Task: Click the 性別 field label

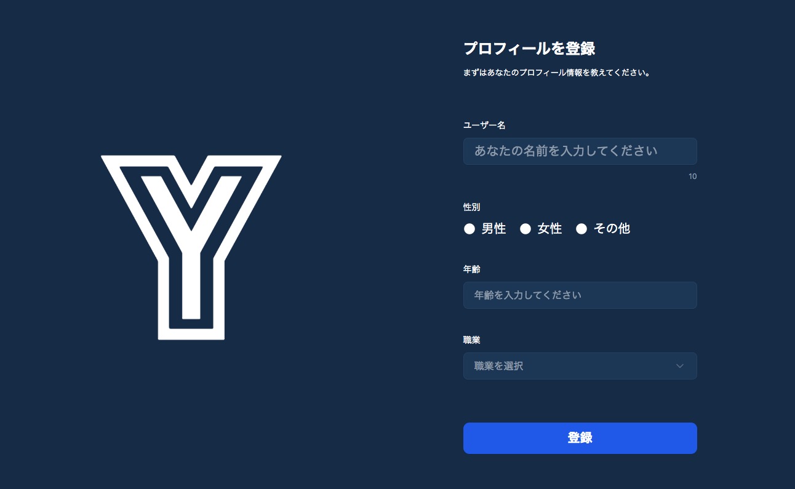Action: click(471, 207)
